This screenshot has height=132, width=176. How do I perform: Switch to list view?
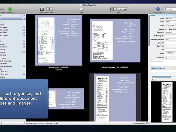coord(117,9)
